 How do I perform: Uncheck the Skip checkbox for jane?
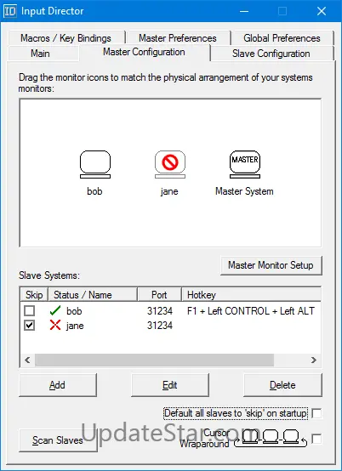point(30,326)
